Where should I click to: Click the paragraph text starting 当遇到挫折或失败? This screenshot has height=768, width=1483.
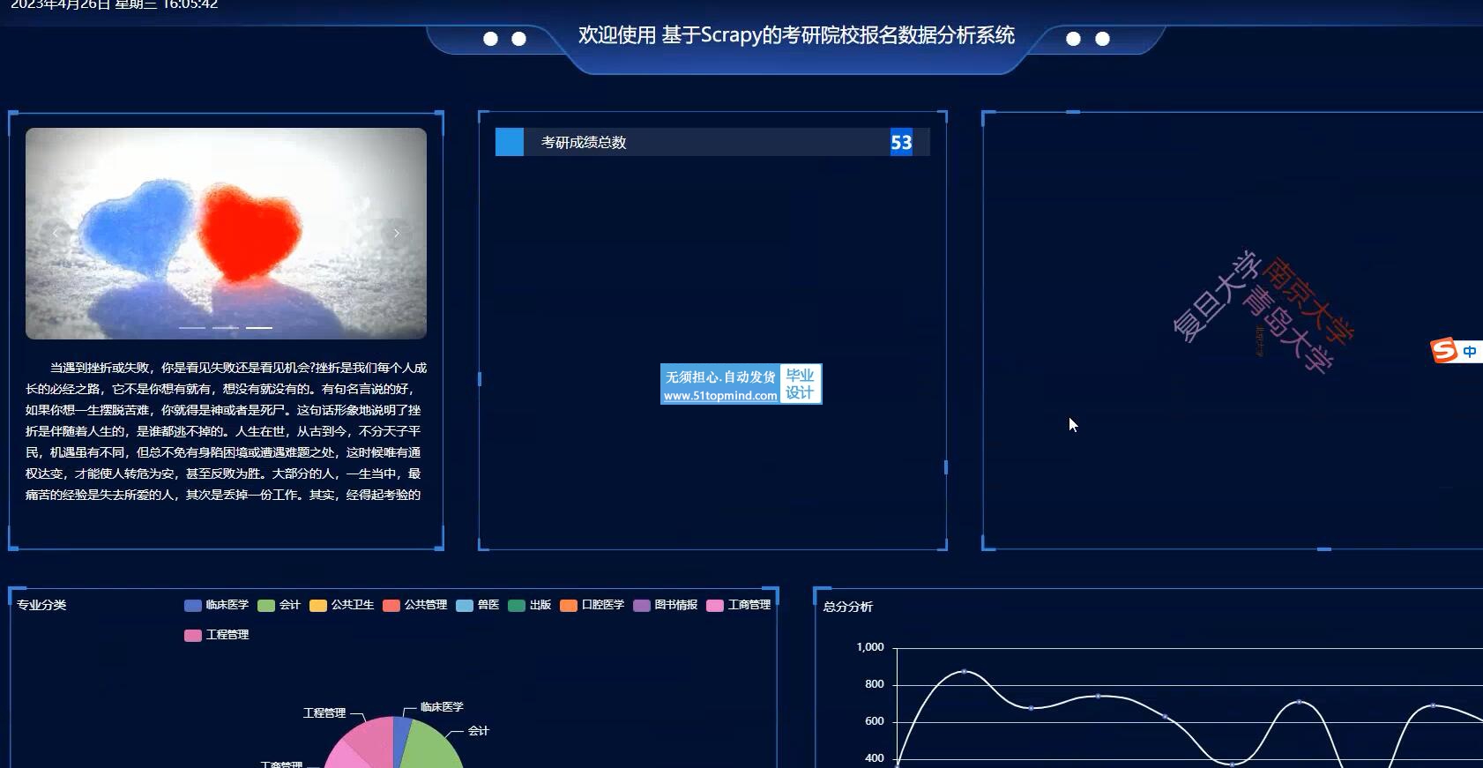(226, 431)
